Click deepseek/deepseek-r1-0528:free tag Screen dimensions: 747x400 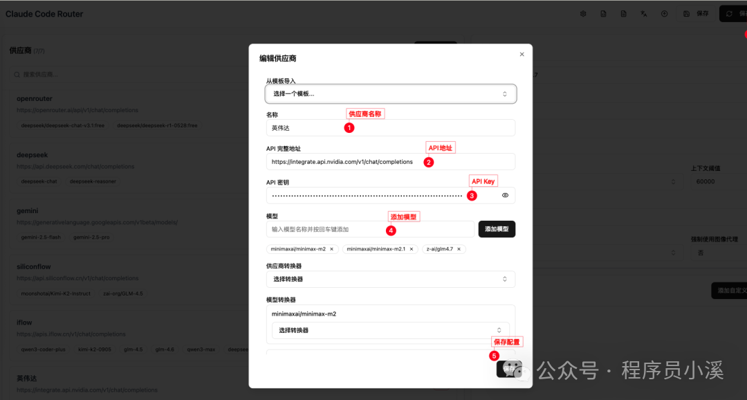157,125
